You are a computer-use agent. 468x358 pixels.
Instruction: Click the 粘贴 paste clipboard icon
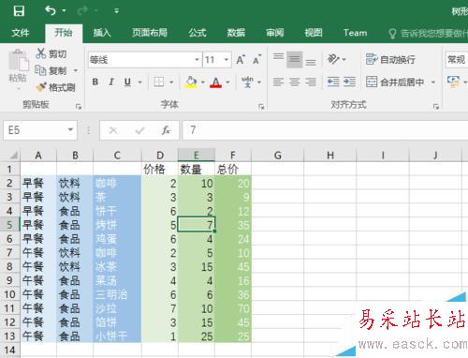(x=18, y=60)
